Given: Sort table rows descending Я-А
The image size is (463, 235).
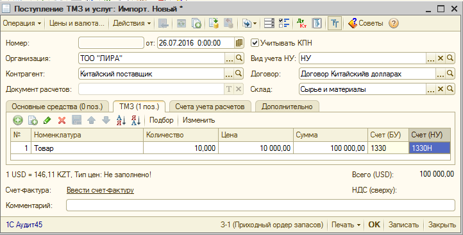Looking at the screenshot, I should (x=136, y=120).
